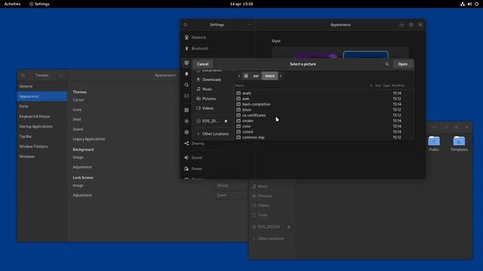Open Lock Screen Adjustment 'Zoom' dropdown
The height and width of the screenshot is (271, 483).
tap(231, 196)
